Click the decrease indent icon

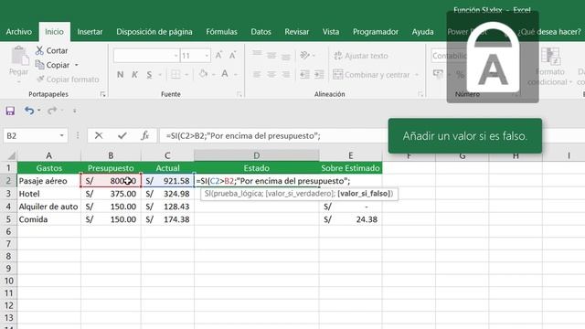coord(304,74)
